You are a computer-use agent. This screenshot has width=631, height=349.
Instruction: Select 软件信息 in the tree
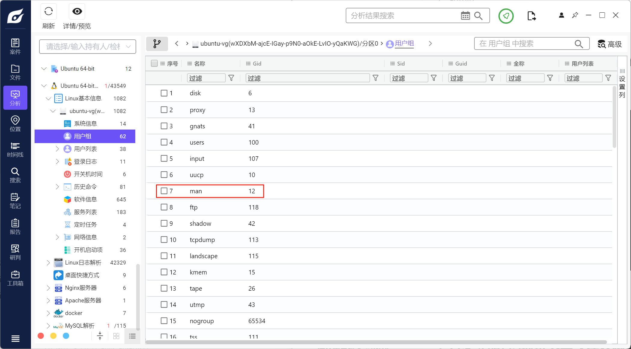[x=85, y=200]
